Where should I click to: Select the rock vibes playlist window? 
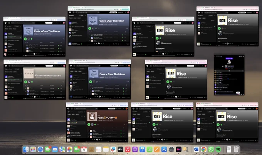(35, 79)
